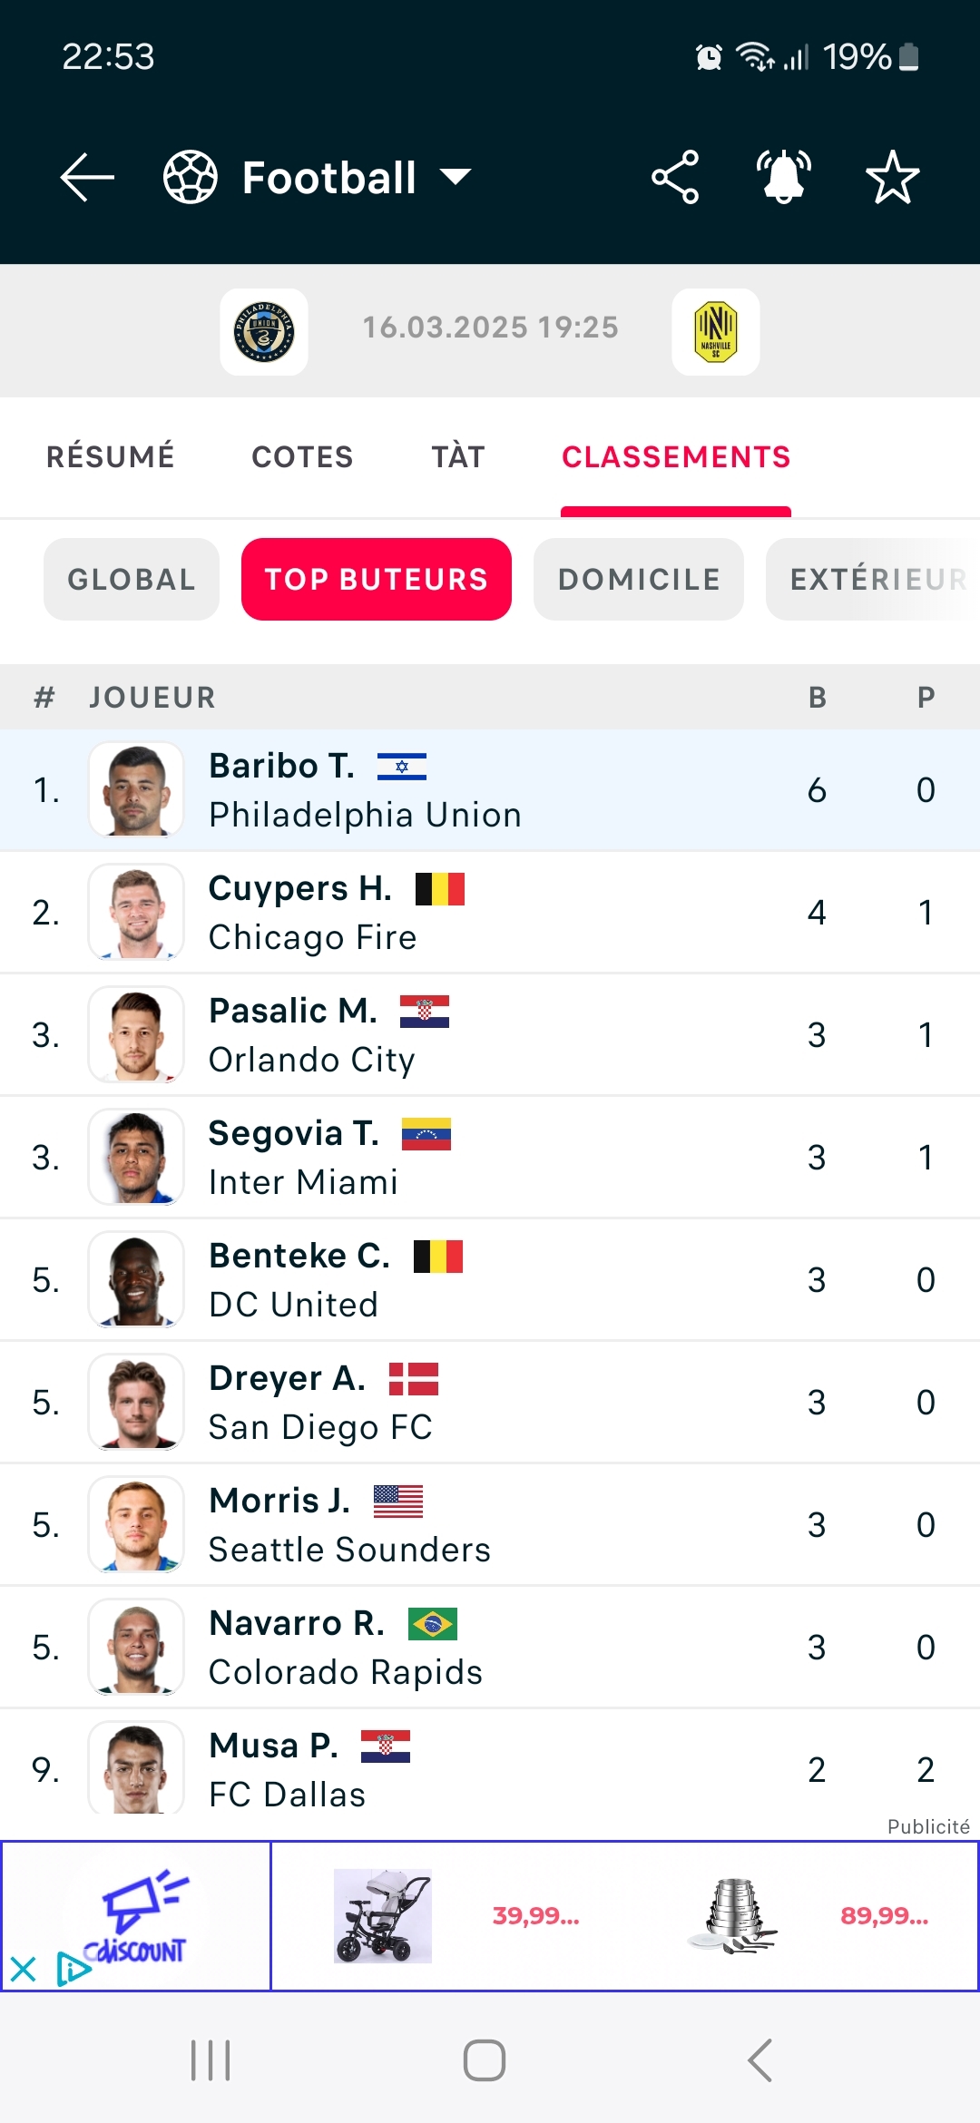The height and width of the screenshot is (2123, 980).
Task: Tap the share icon
Action: pyautogui.click(x=675, y=177)
